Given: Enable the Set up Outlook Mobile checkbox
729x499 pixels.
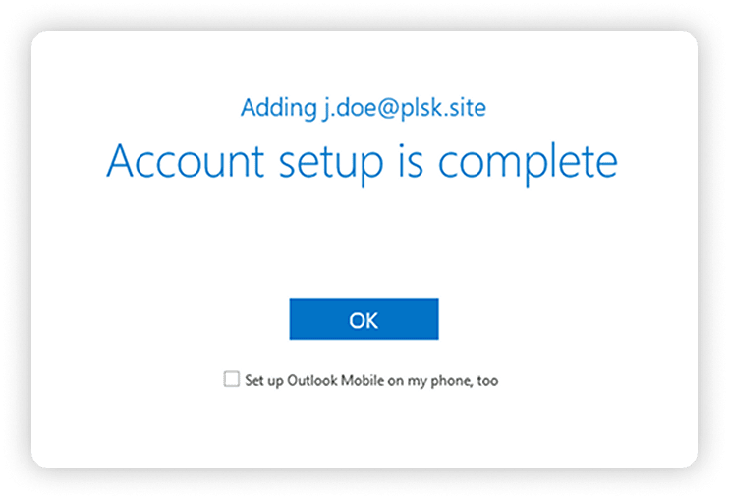Looking at the screenshot, I should (x=232, y=378).
